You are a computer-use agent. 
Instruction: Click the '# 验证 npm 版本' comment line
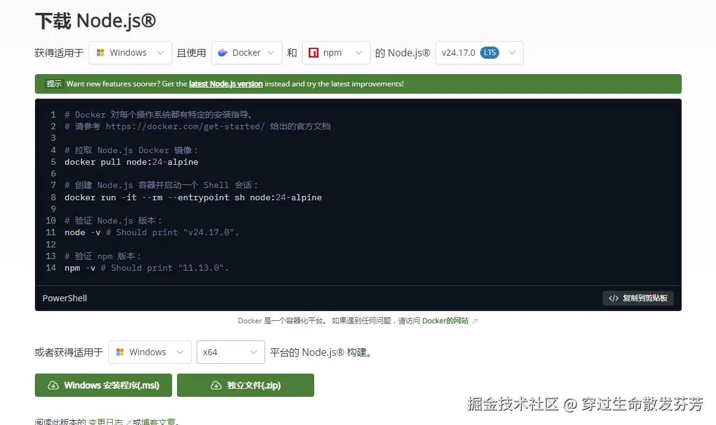tap(103, 256)
